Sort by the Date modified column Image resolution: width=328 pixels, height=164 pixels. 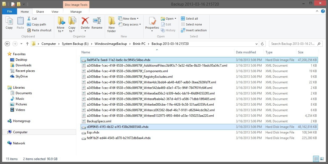click(246, 52)
